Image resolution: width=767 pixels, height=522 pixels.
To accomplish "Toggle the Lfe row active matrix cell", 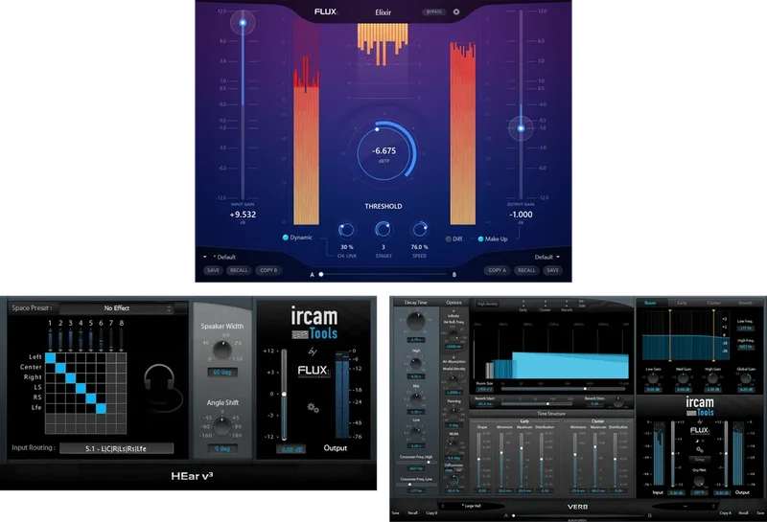I will (102, 409).
